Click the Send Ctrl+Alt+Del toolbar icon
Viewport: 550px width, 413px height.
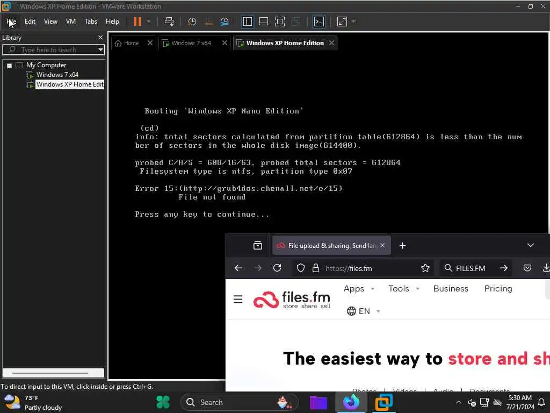coord(169,22)
